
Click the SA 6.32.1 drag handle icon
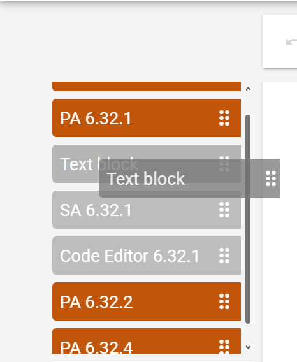click(224, 210)
